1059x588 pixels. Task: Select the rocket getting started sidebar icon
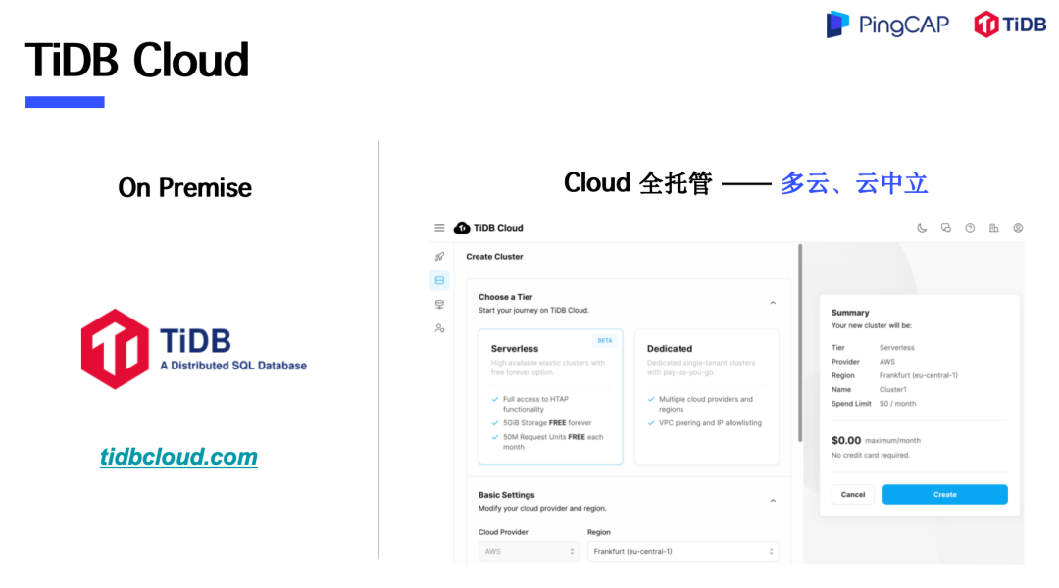pos(439,257)
